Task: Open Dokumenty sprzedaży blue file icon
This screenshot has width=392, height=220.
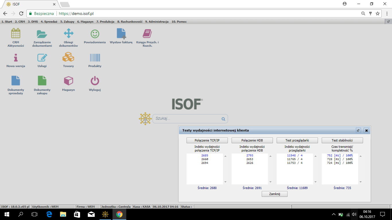Action: pyautogui.click(x=16, y=81)
